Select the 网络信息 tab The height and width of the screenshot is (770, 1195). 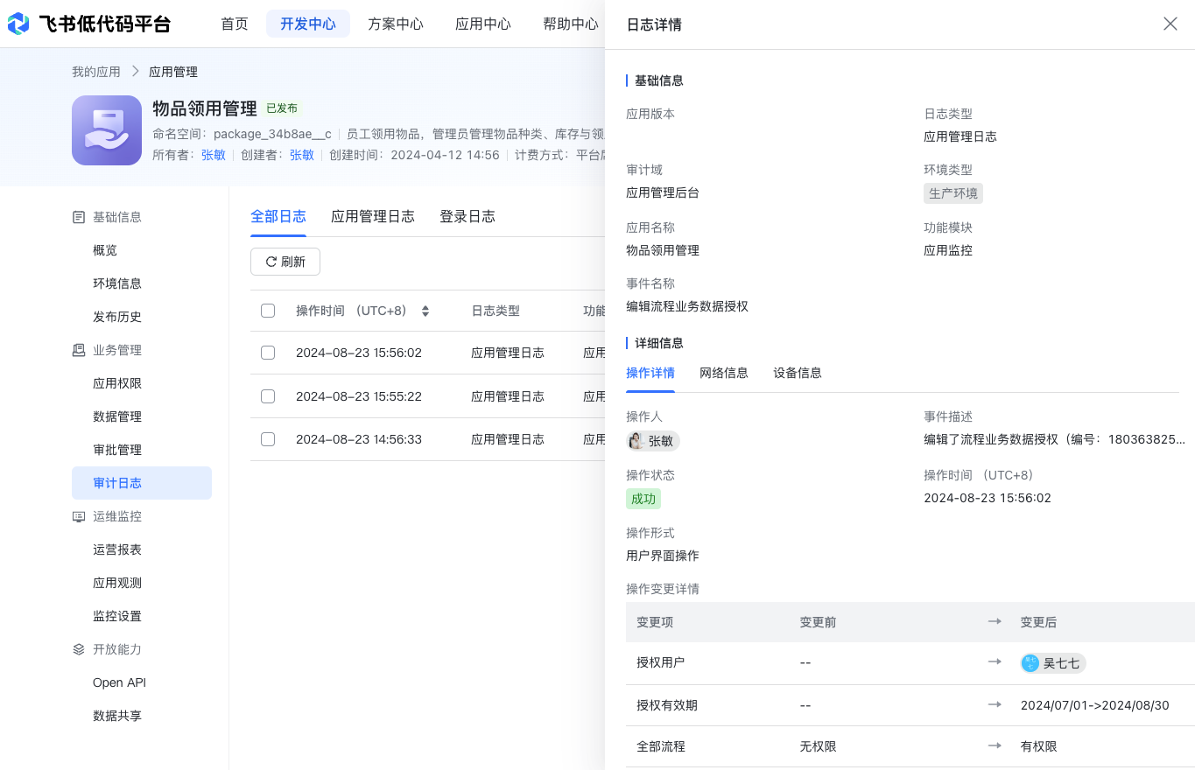724,373
